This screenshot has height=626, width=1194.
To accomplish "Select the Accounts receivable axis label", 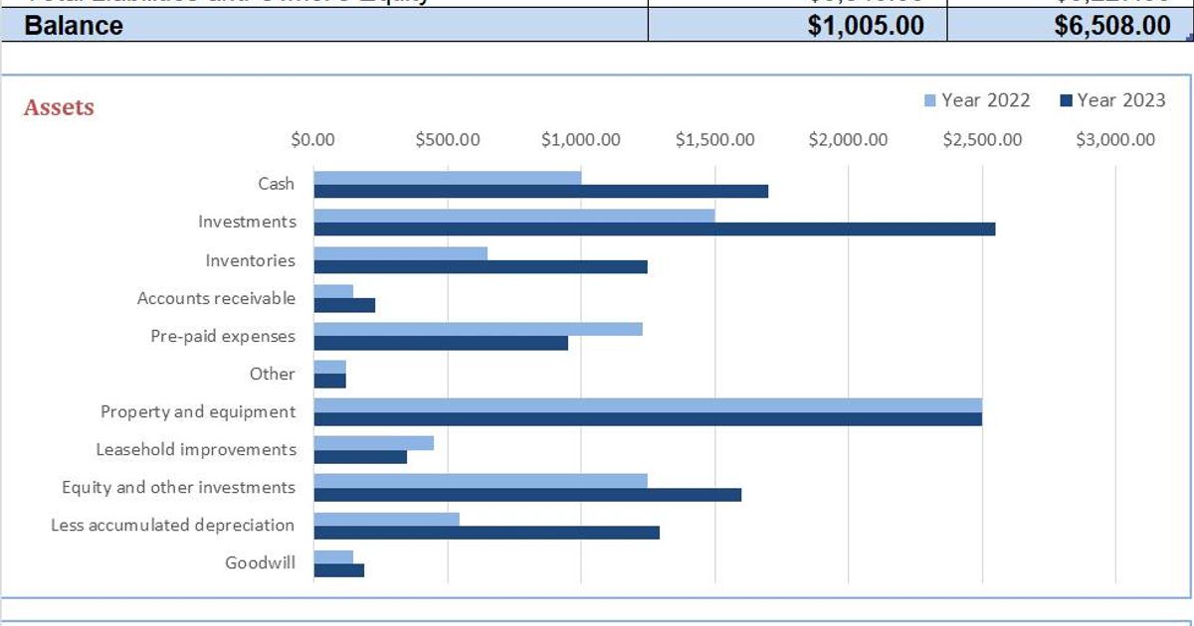I will 217,298.
